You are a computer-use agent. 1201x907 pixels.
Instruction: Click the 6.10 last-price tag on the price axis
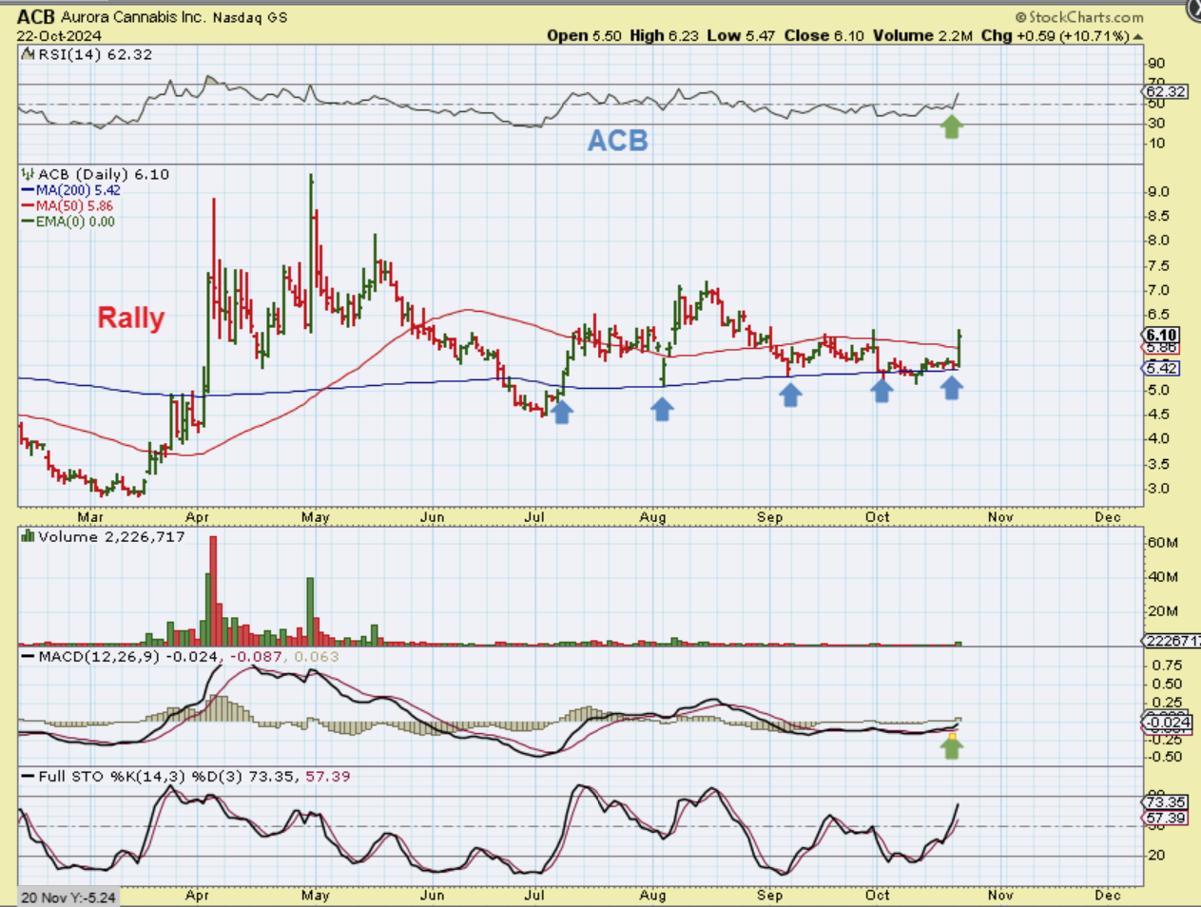click(x=1161, y=335)
